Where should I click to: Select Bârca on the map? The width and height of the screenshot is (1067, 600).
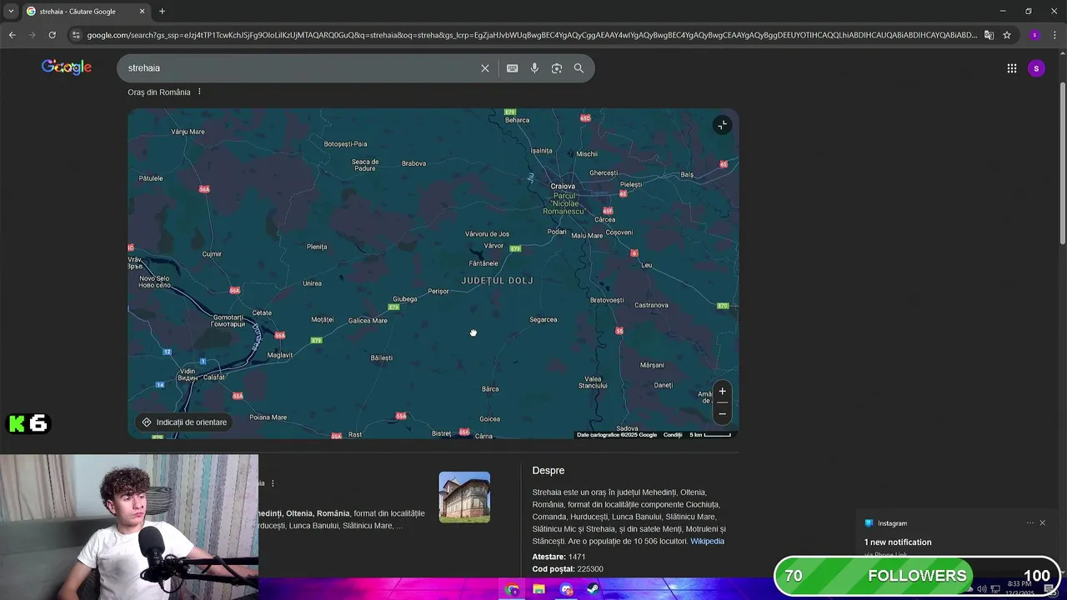tap(490, 389)
